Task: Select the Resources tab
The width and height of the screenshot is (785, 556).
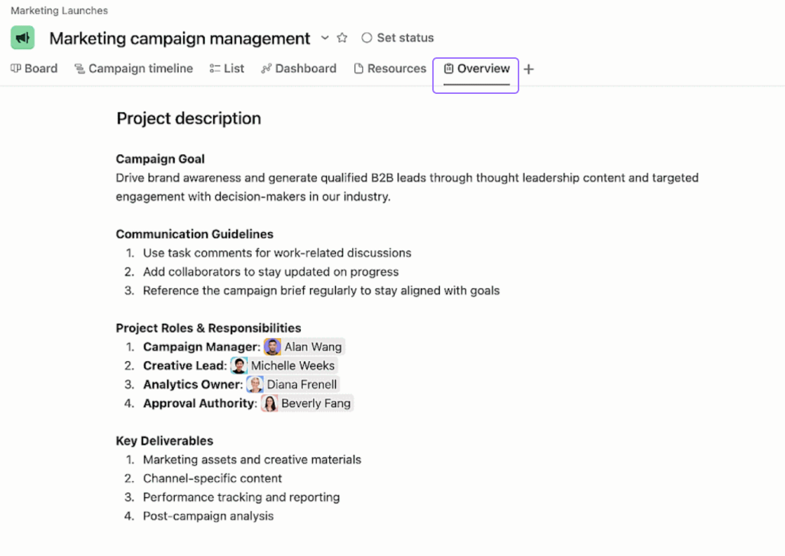Action: [x=390, y=69]
